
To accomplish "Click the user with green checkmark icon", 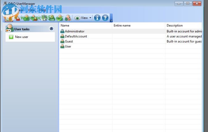I will click(60, 18).
